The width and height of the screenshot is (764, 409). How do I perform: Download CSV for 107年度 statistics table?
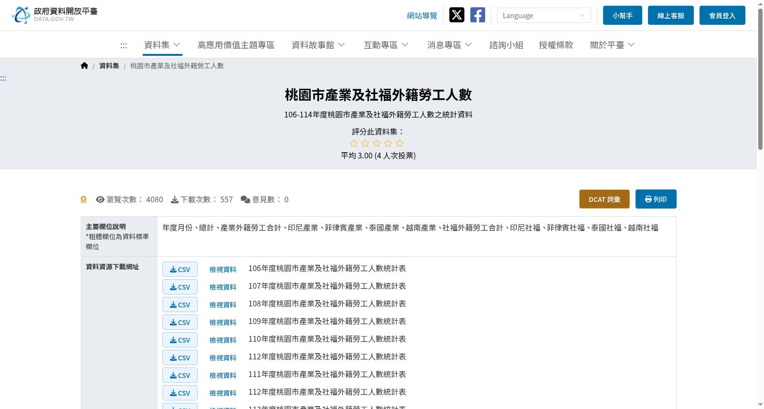180,287
